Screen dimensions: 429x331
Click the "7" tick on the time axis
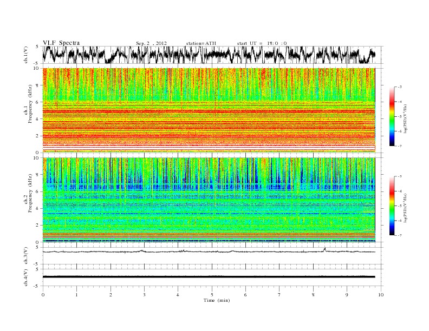(x=279, y=295)
